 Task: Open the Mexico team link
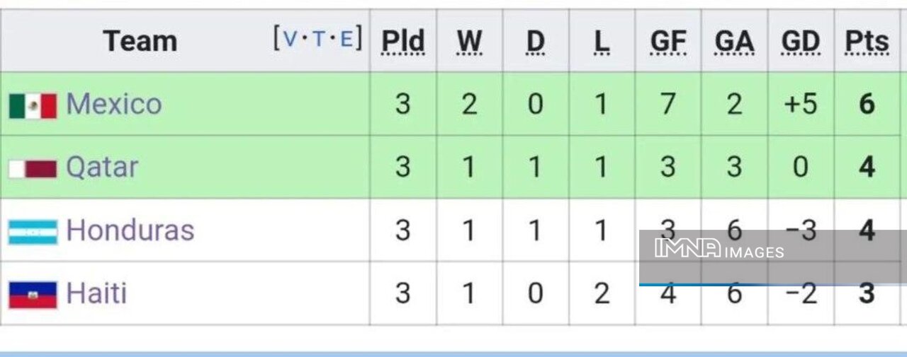[x=113, y=105]
